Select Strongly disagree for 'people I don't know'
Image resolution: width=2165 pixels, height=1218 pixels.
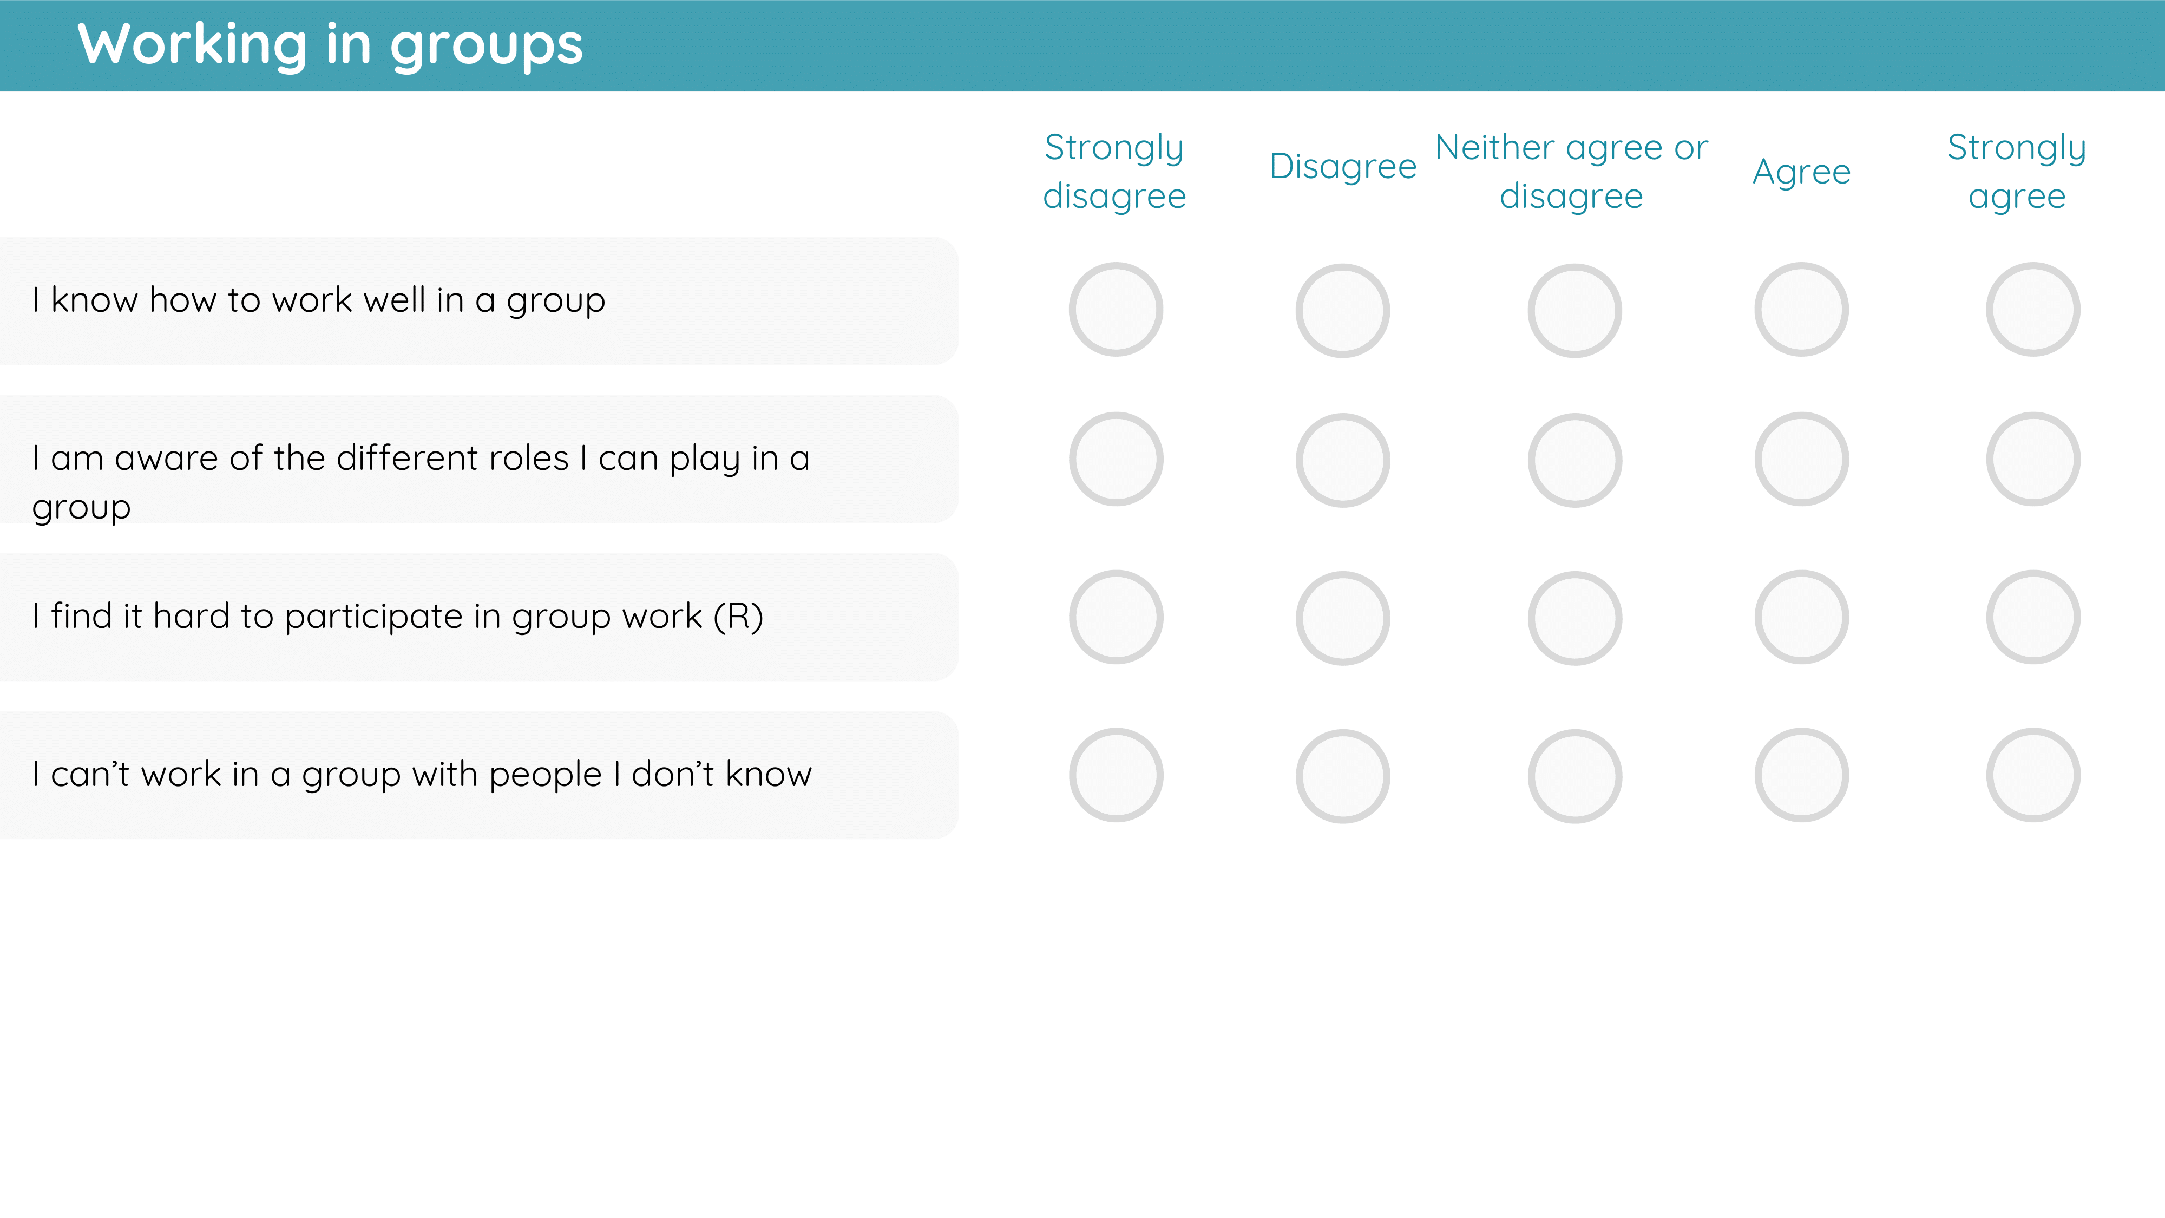point(1116,775)
